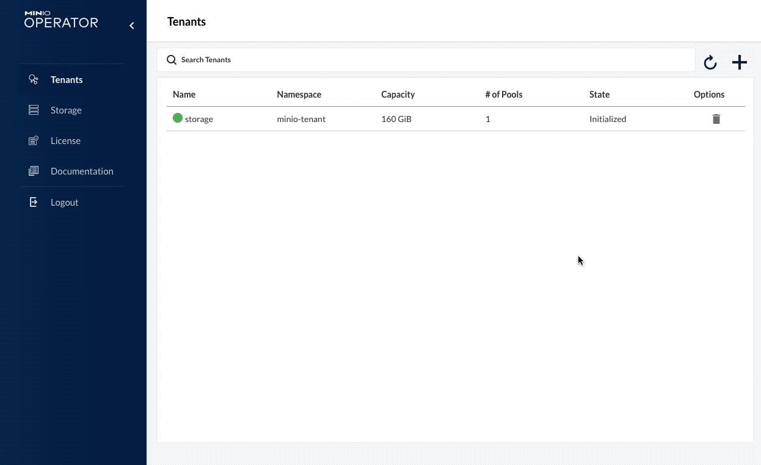This screenshot has width=761, height=465.
Task: Click into the Search Tenants field
Action: click(366, 59)
